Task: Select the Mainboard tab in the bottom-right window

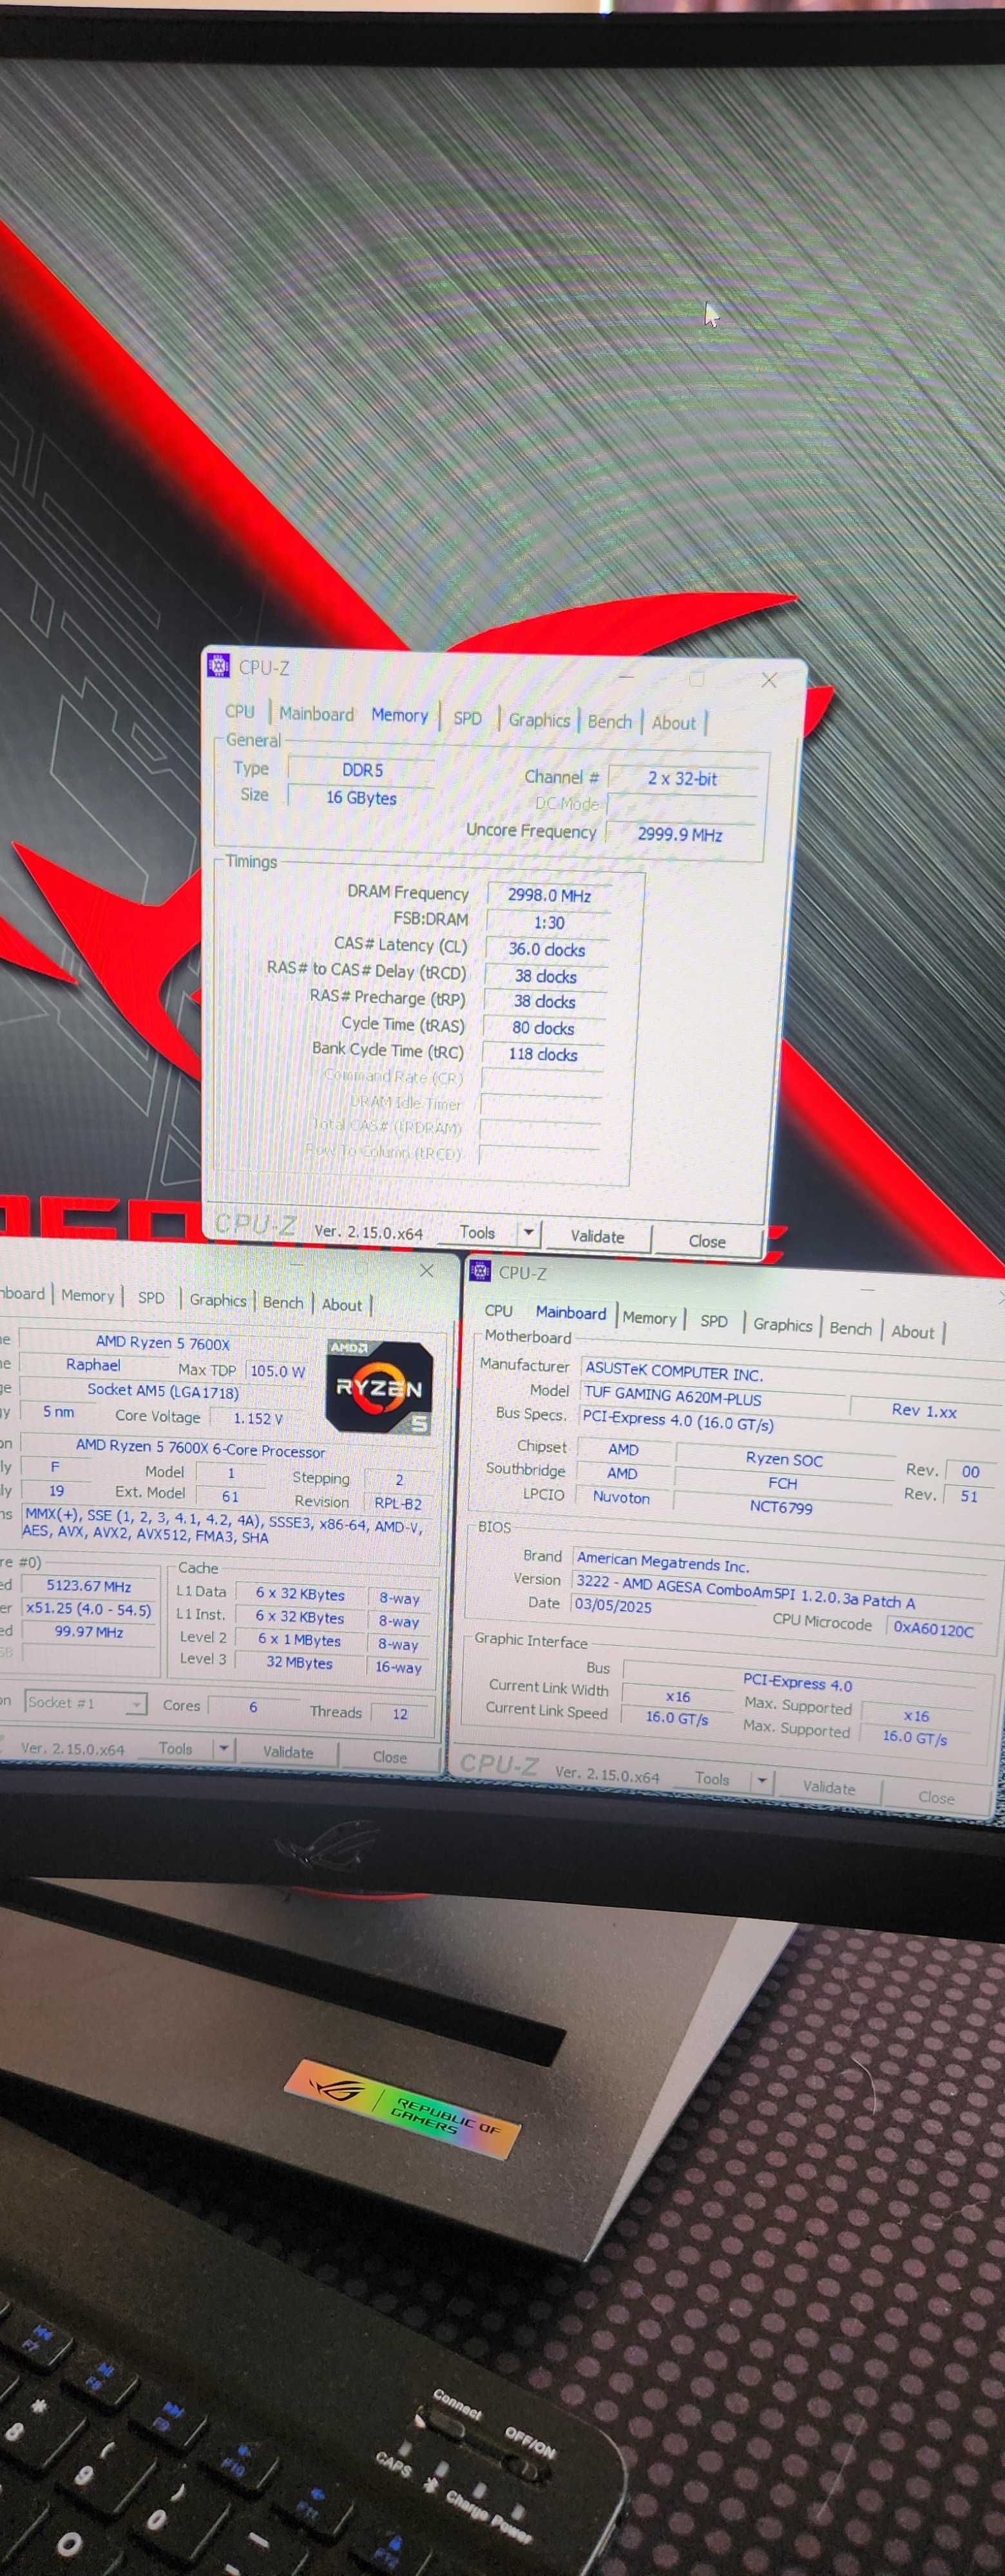Action: click(x=570, y=1312)
